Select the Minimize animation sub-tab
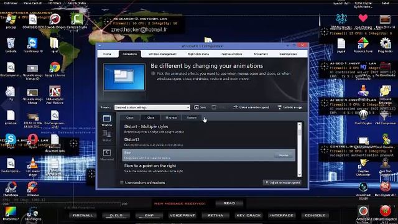Image resolution: width=398 pixels, height=224 pixels. click(171, 118)
